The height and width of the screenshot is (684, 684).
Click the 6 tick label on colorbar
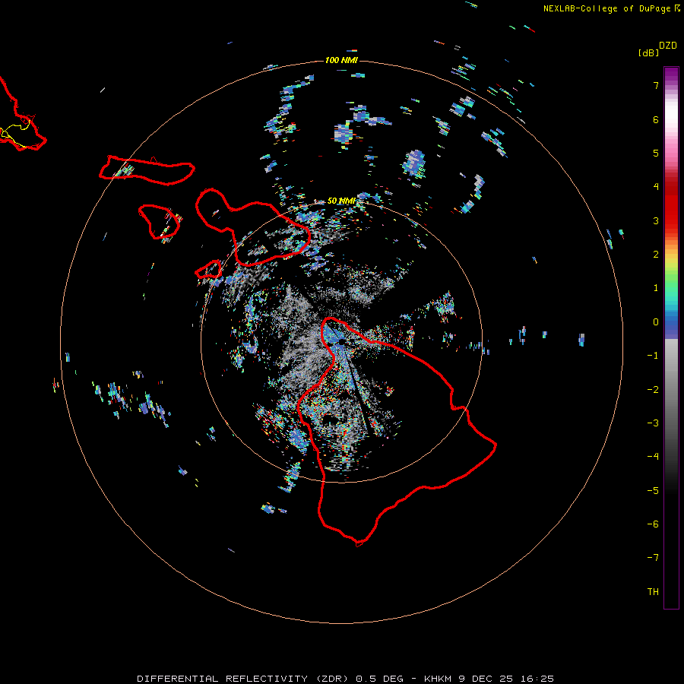656,119
